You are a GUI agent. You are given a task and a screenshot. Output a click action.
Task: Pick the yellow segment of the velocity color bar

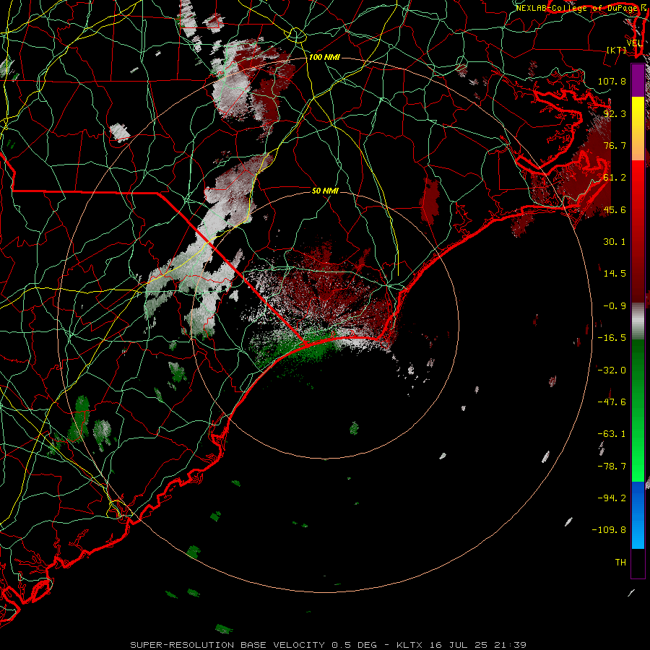click(x=638, y=120)
